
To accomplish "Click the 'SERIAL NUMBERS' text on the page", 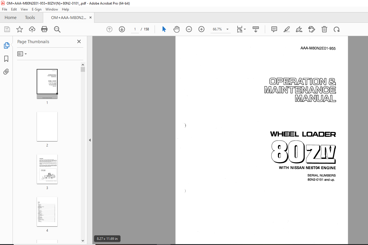I will coord(321,175).
